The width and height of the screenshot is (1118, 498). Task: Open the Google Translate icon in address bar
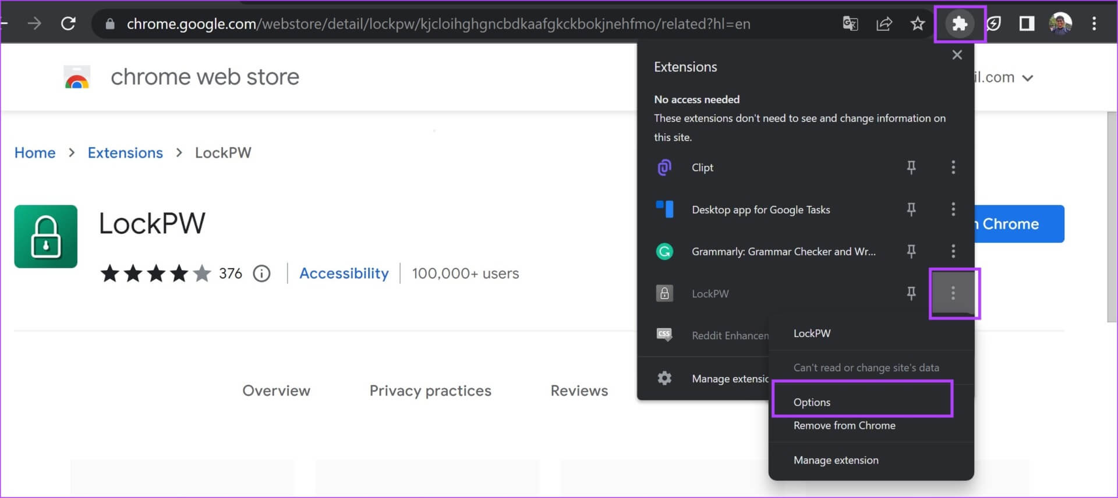[x=850, y=24]
